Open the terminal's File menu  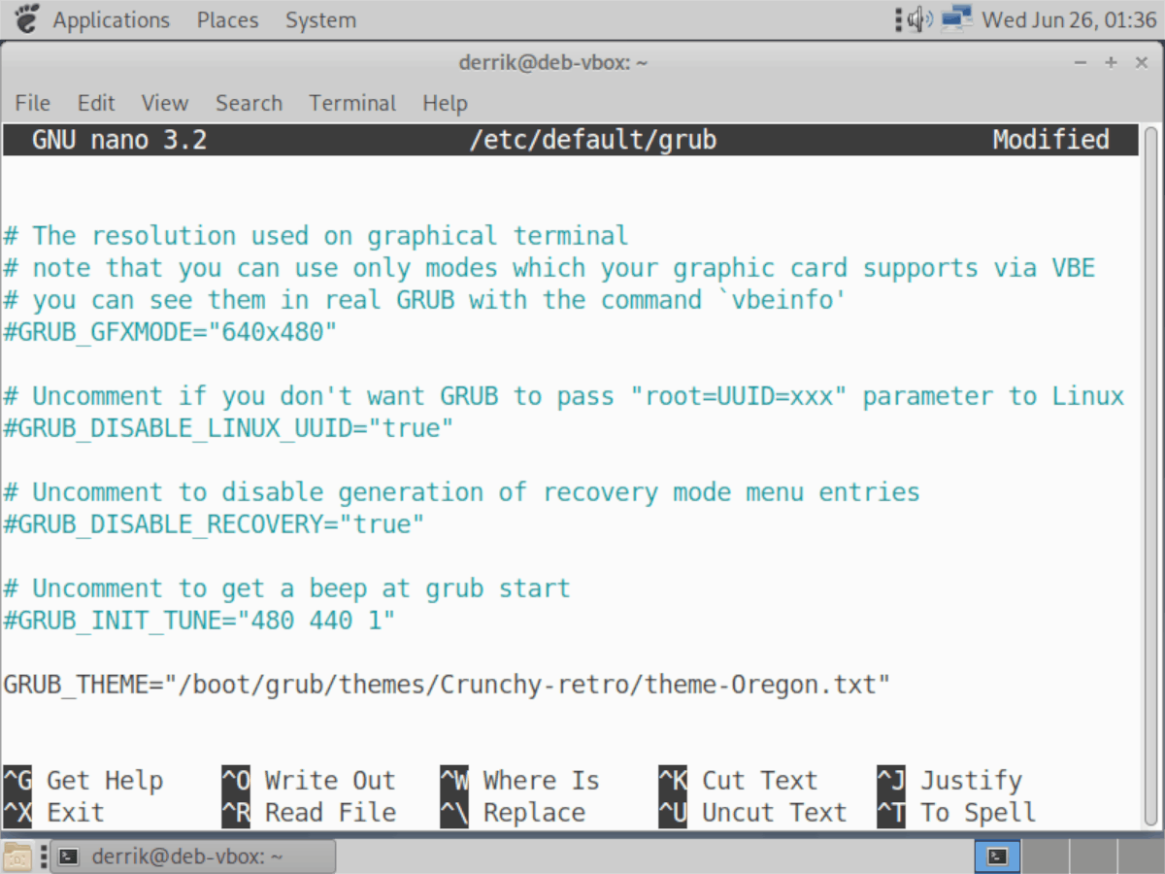(x=32, y=103)
